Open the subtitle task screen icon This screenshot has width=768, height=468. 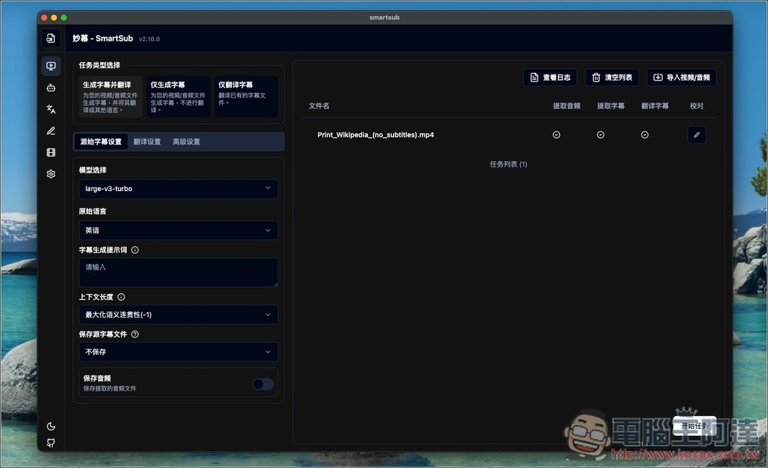click(x=51, y=66)
